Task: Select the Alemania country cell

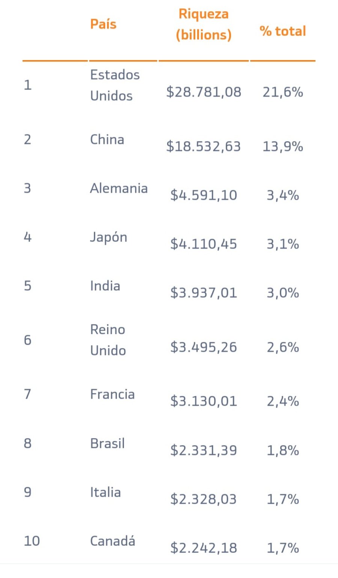Action: [x=119, y=188]
